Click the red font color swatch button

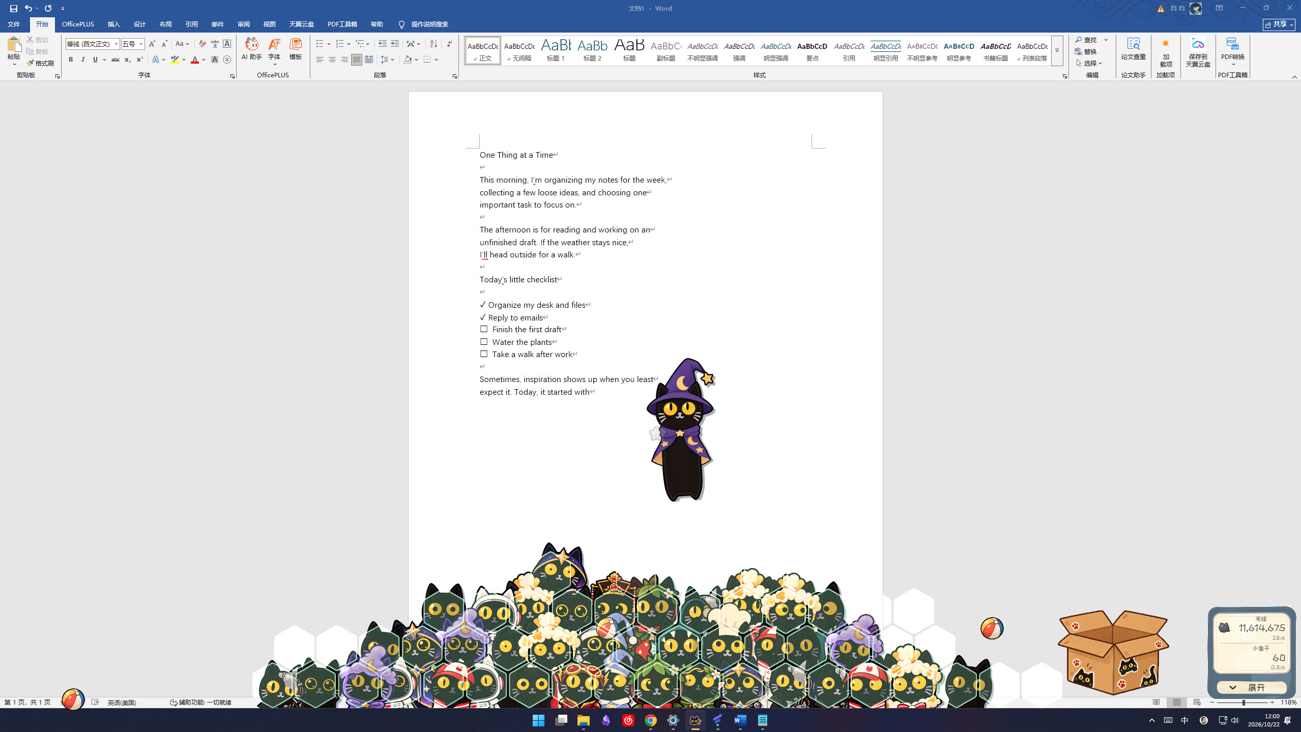coord(195,60)
